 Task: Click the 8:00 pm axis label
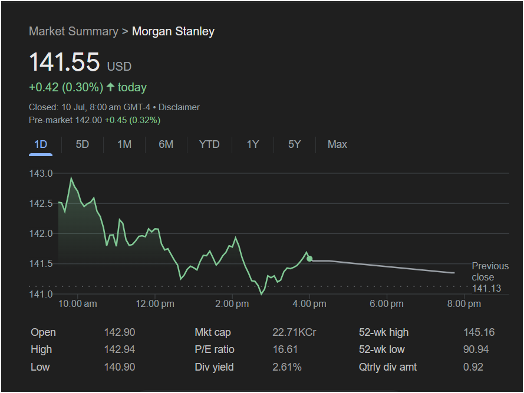[464, 304]
